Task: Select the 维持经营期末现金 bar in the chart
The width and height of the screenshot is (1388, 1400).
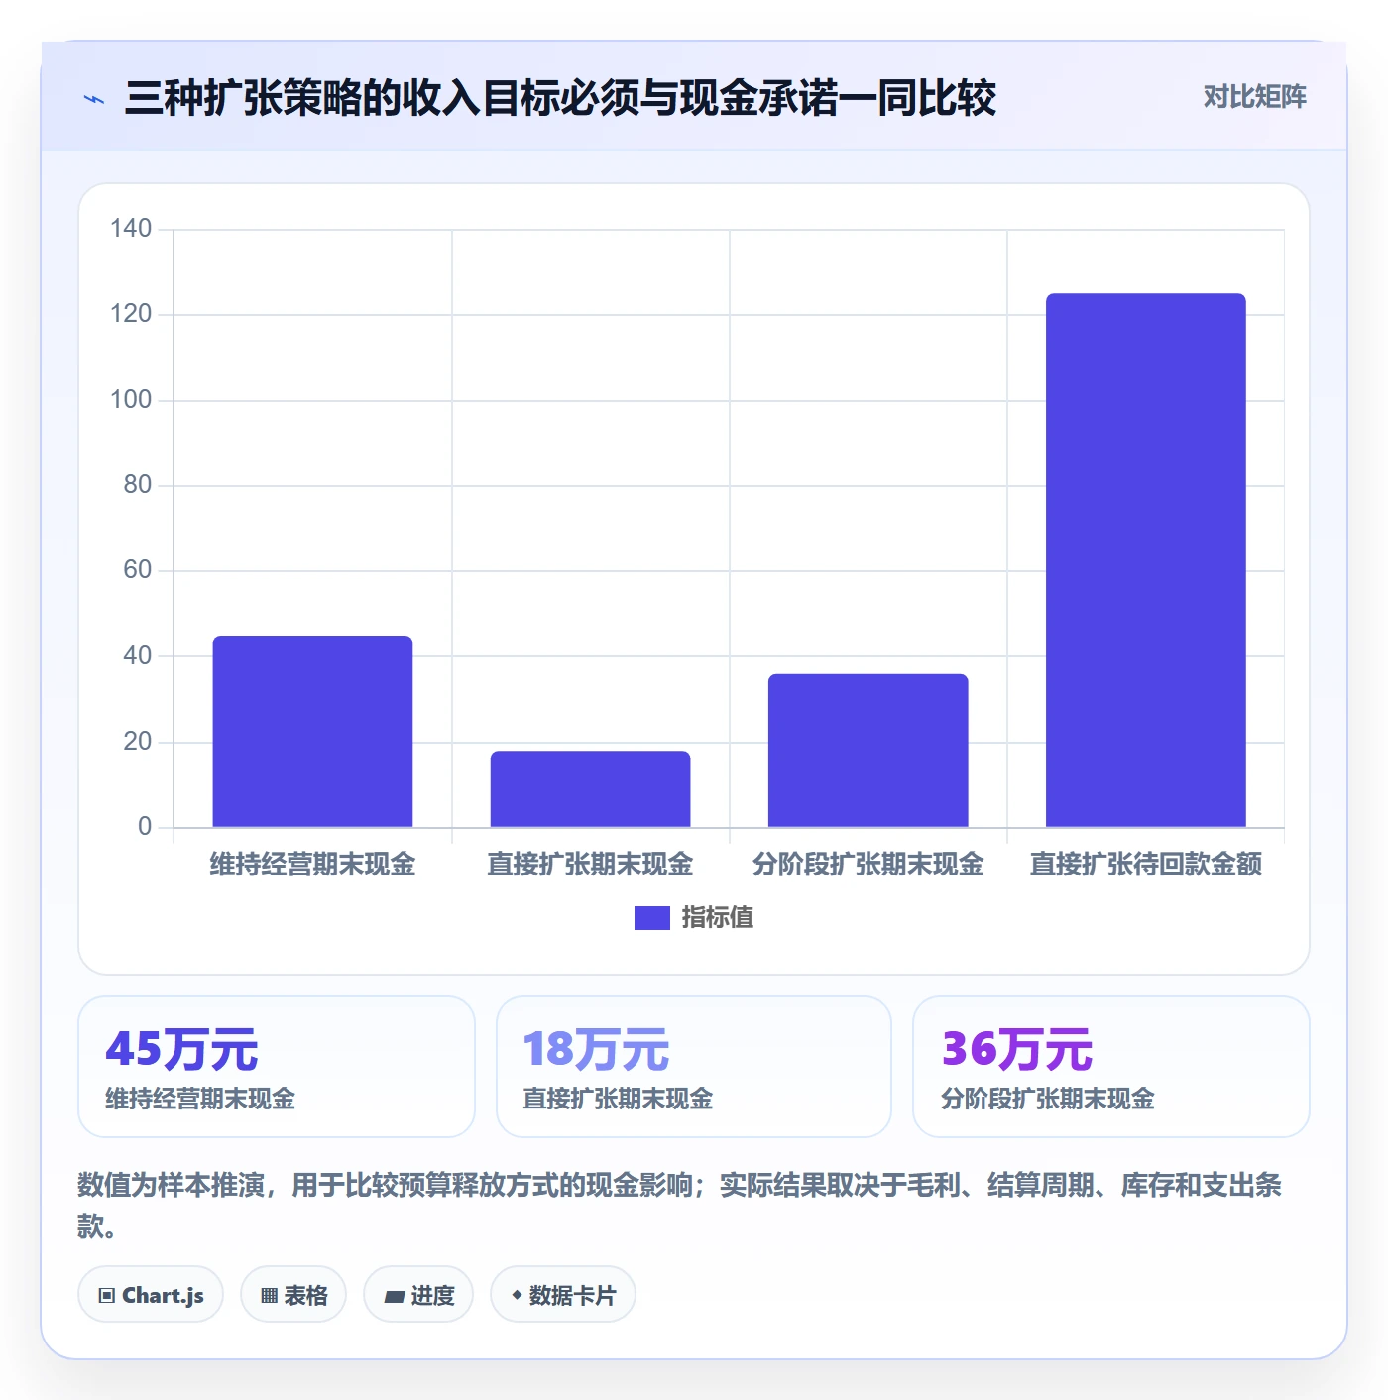Action: [x=312, y=731]
